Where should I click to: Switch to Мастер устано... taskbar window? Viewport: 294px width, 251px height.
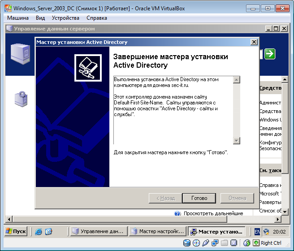(216, 232)
